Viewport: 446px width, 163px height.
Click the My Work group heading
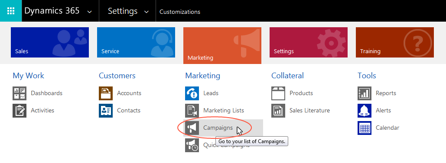(x=29, y=76)
